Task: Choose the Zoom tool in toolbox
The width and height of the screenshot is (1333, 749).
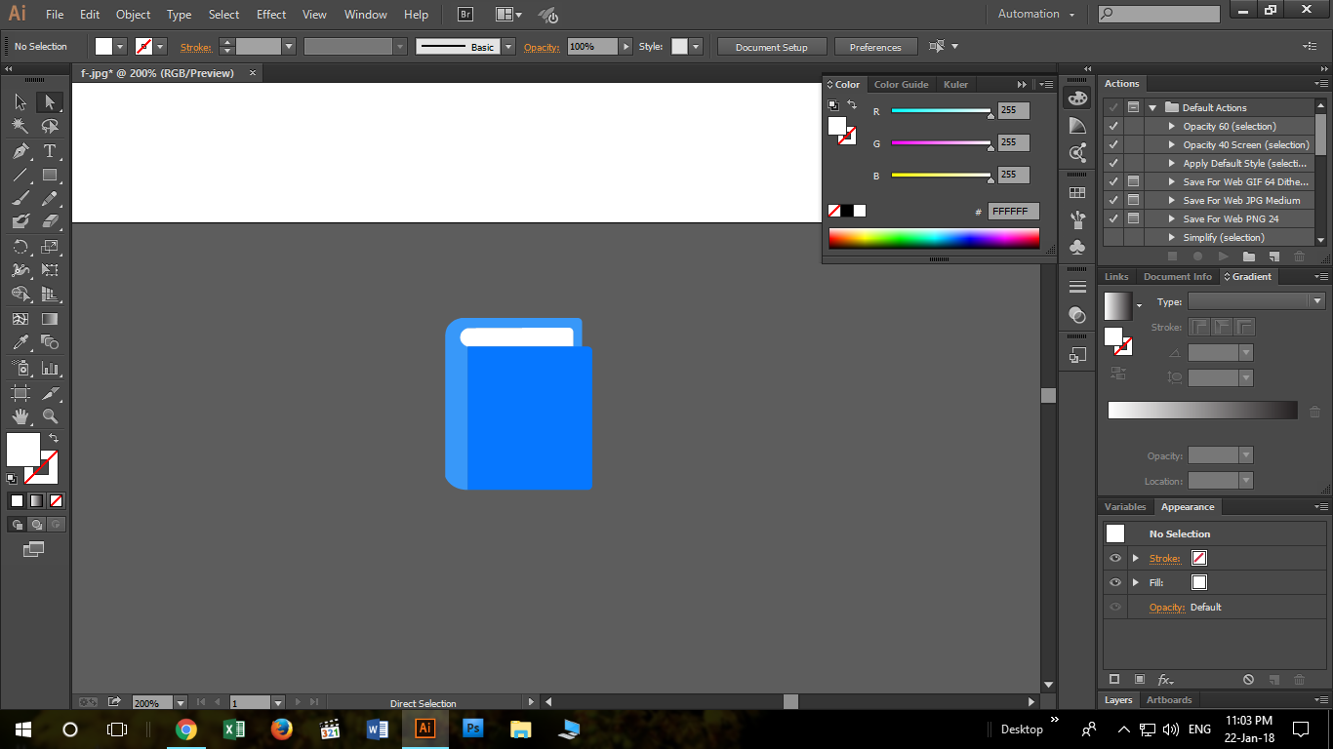Action: coord(50,416)
